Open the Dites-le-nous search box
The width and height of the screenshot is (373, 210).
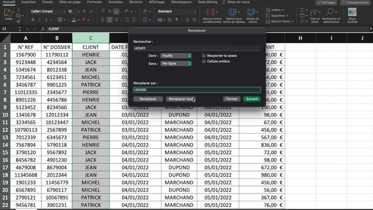pos(235,2)
